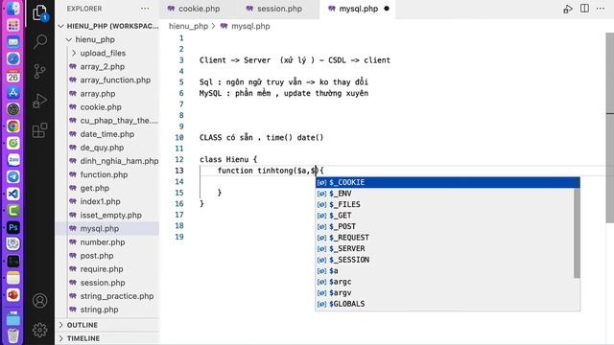This screenshot has height=345, width=614.
Task: Choose $_ENV suggestion
Action: (445, 194)
